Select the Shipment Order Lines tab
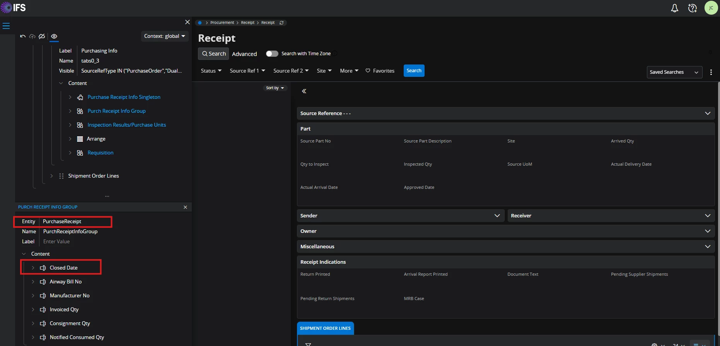Viewport: 720px width, 346px height. coord(325,328)
